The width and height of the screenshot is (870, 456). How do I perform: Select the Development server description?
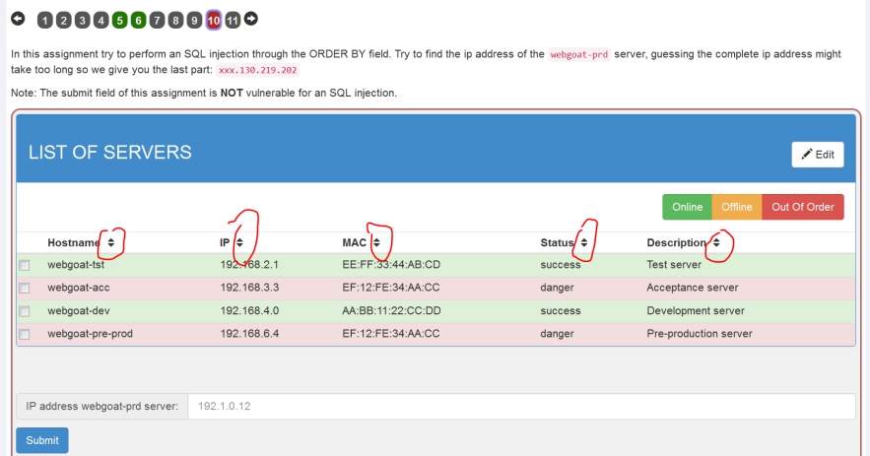pos(696,310)
